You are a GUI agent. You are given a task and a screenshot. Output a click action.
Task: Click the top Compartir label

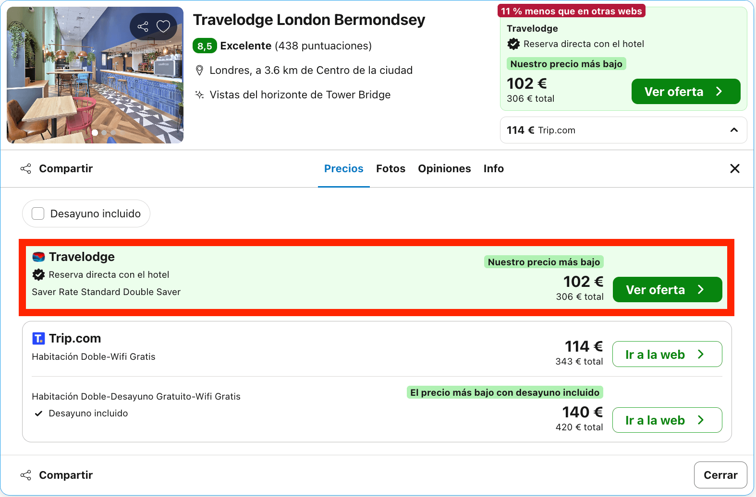(x=66, y=169)
